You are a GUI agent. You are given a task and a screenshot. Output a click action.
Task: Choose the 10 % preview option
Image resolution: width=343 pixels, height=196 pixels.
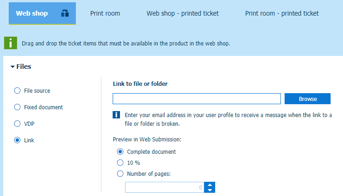[120, 162]
